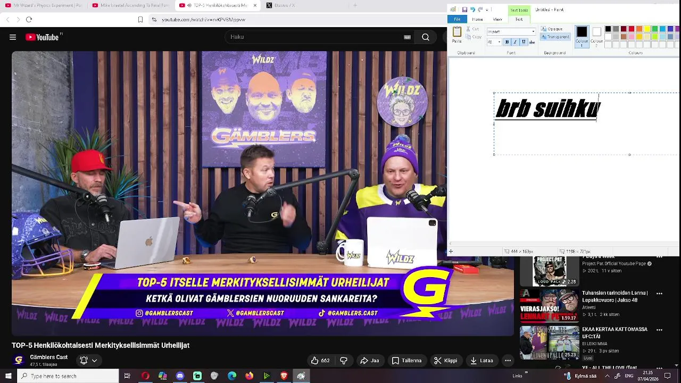Like the video with 662 likes
Viewport: 681px width, 383px height.
pos(320,361)
